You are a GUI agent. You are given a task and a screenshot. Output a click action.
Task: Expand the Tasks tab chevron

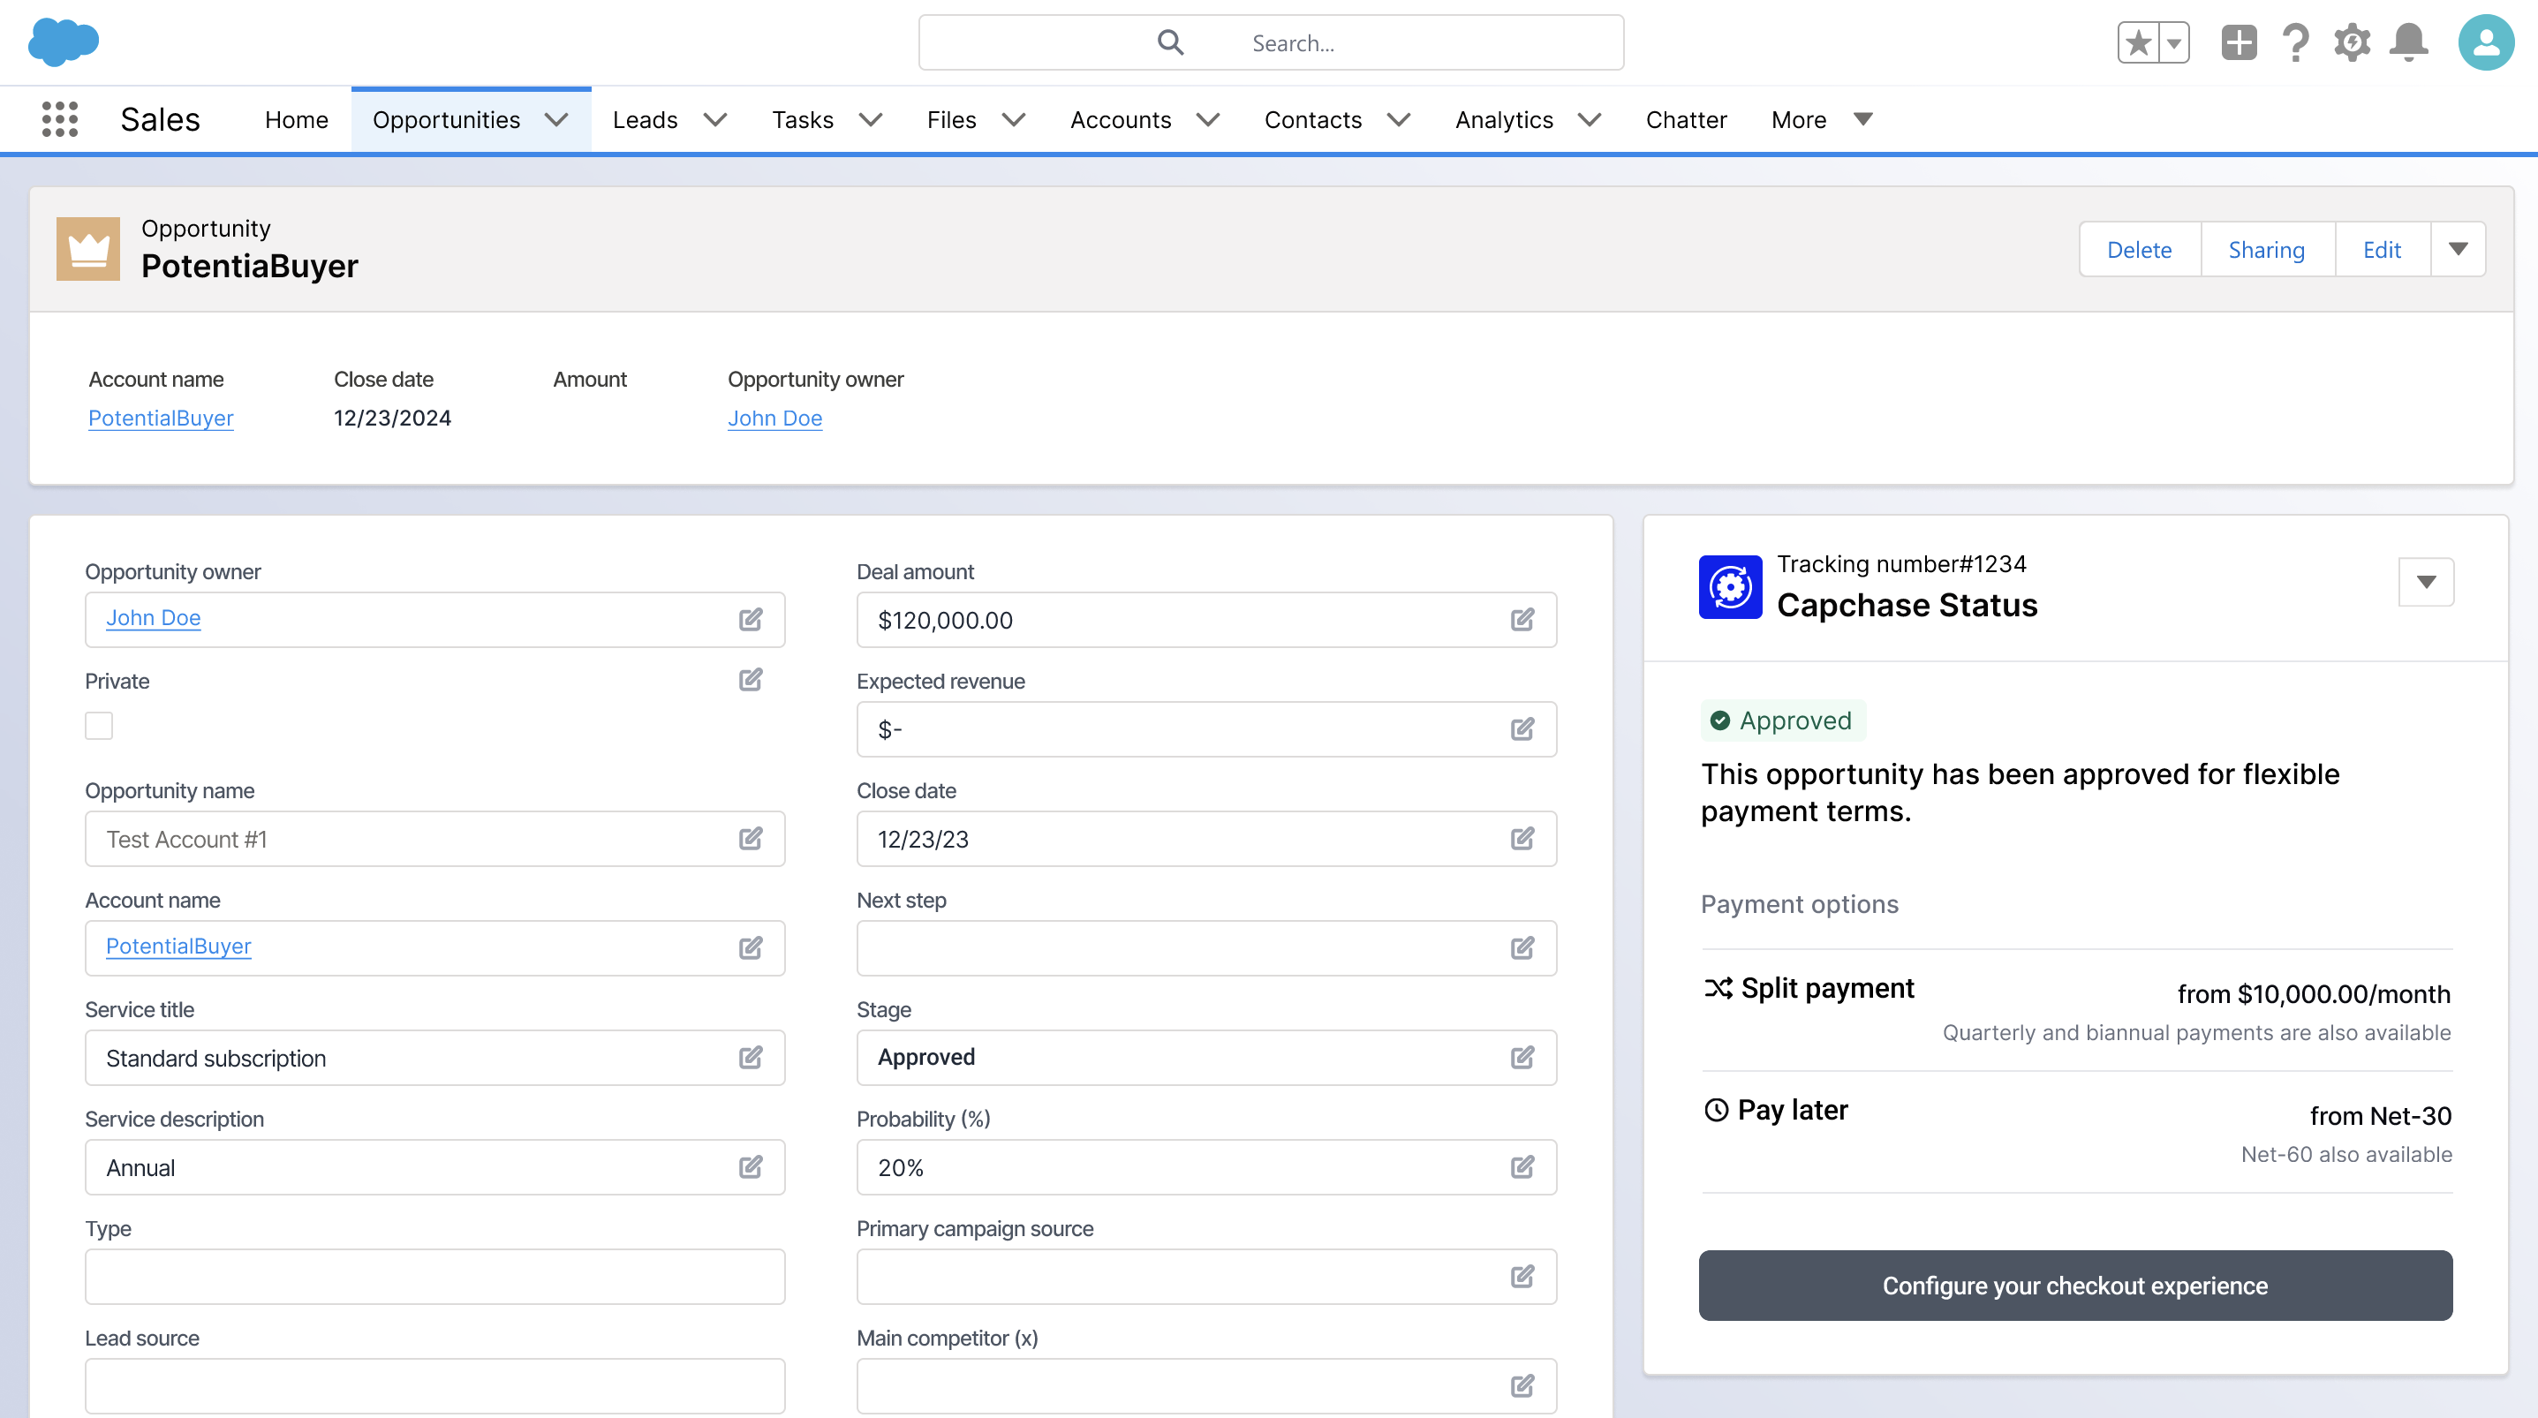pyautogui.click(x=870, y=119)
